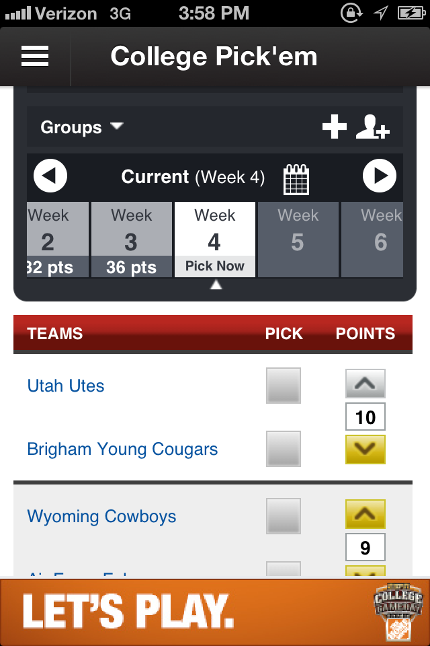Open Utah Utes team link
This screenshot has height=646, width=430.
click(66, 386)
